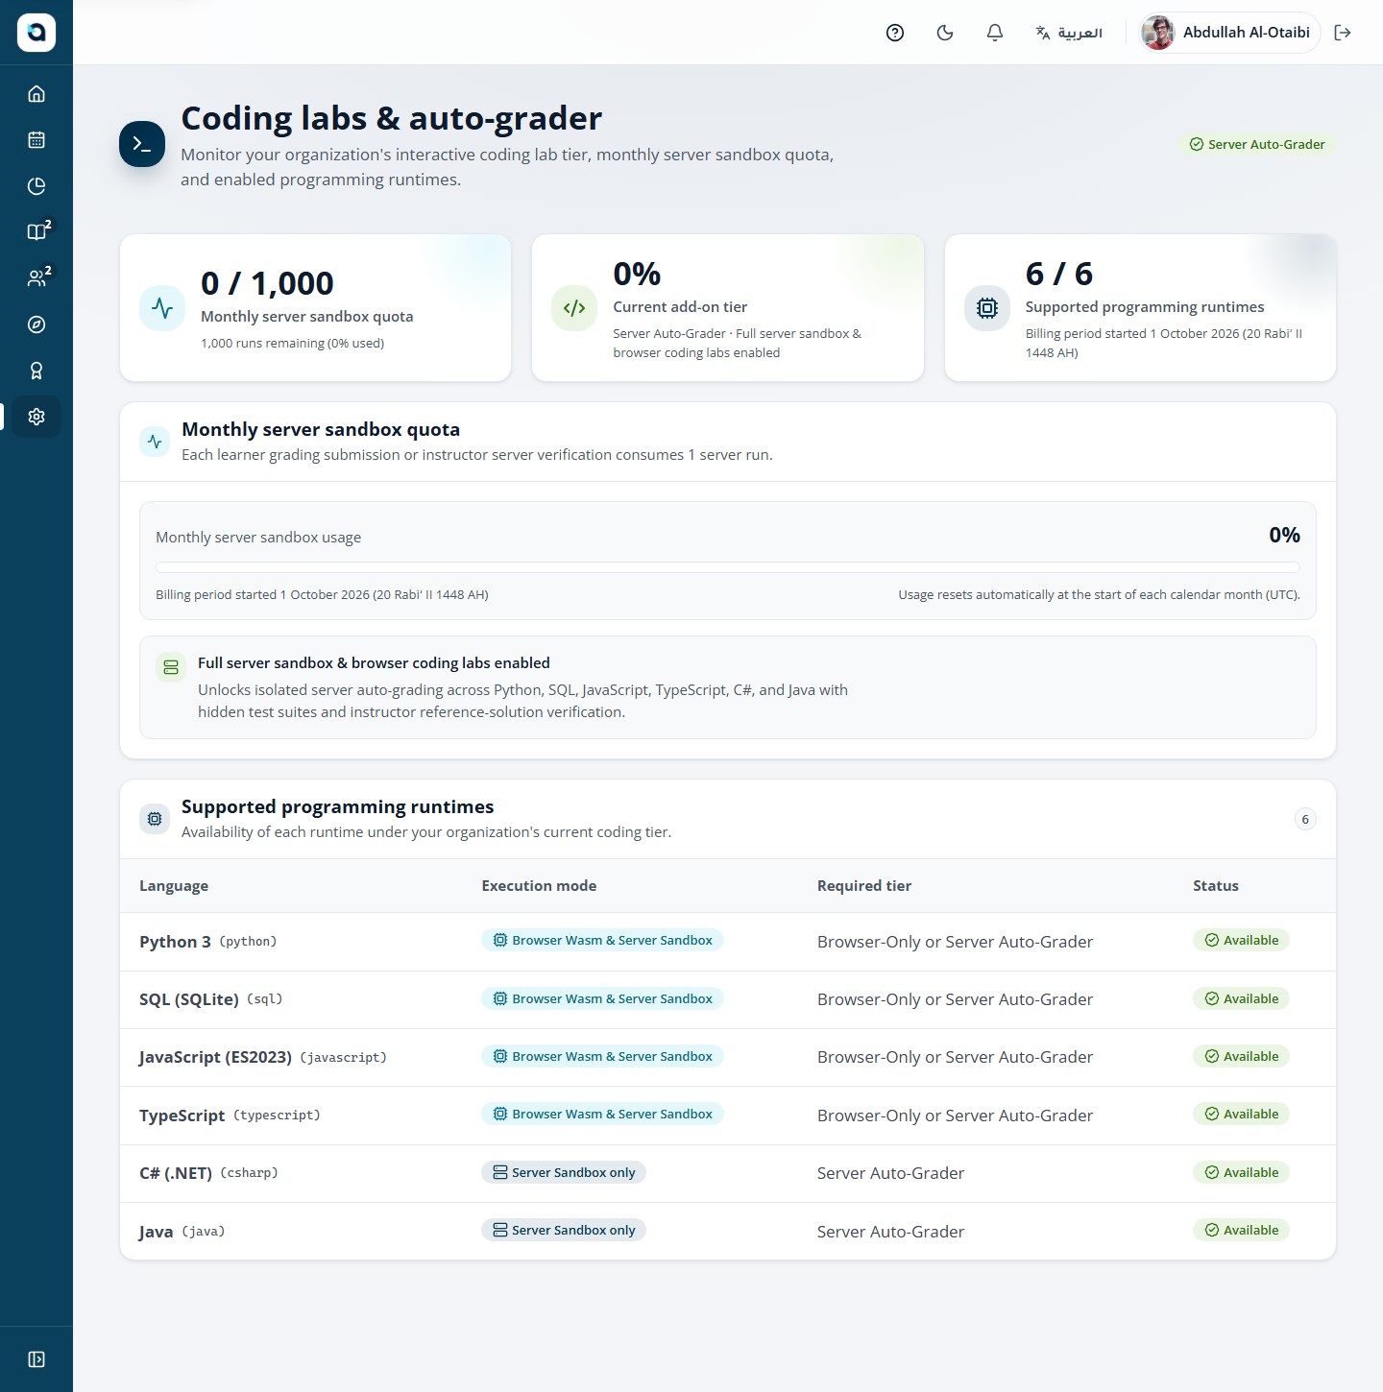Viewport: 1383px width, 1392px height.
Task: Click Available status in JavaScript row
Action: coord(1241,1056)
